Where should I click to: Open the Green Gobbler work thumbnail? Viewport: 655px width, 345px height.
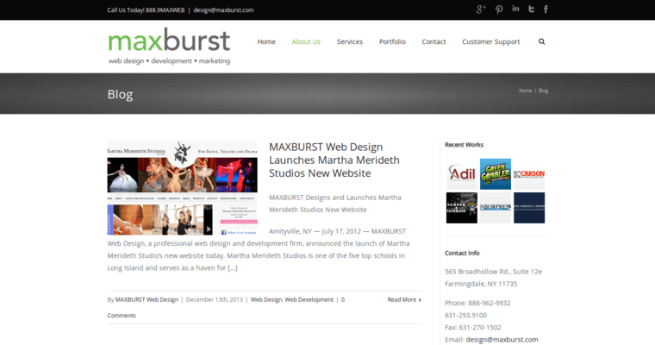pyautogui.click(x=495, y=174)
